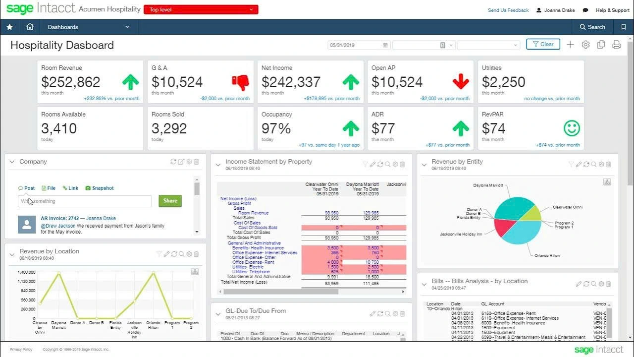This screenshot has width=634, height=357.
Task: Open the Top level entity dropdown
Action: point(201,9)
